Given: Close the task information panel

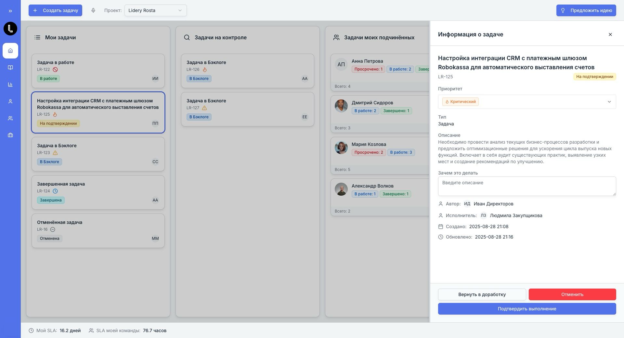Looking at the screenshot, I should tap(610, 34).
